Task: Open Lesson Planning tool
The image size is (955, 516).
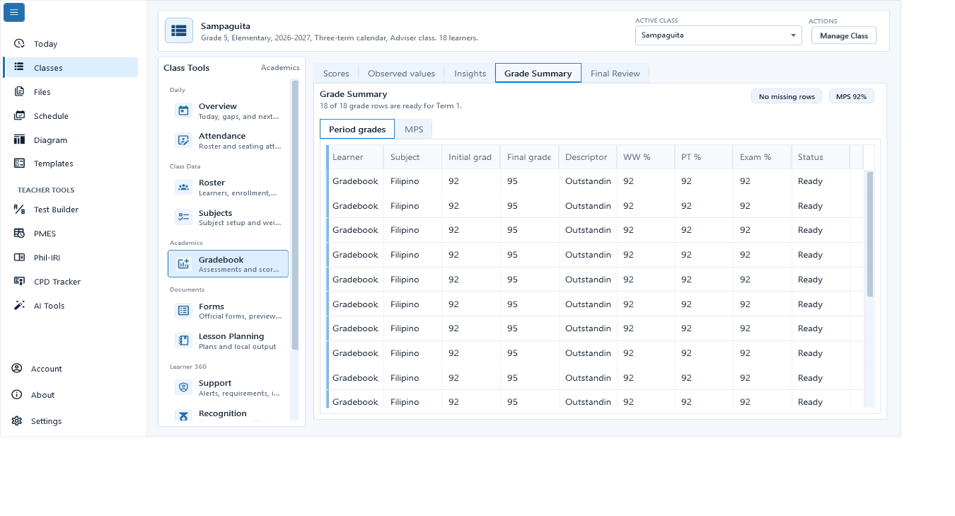Action: point(228,341)
